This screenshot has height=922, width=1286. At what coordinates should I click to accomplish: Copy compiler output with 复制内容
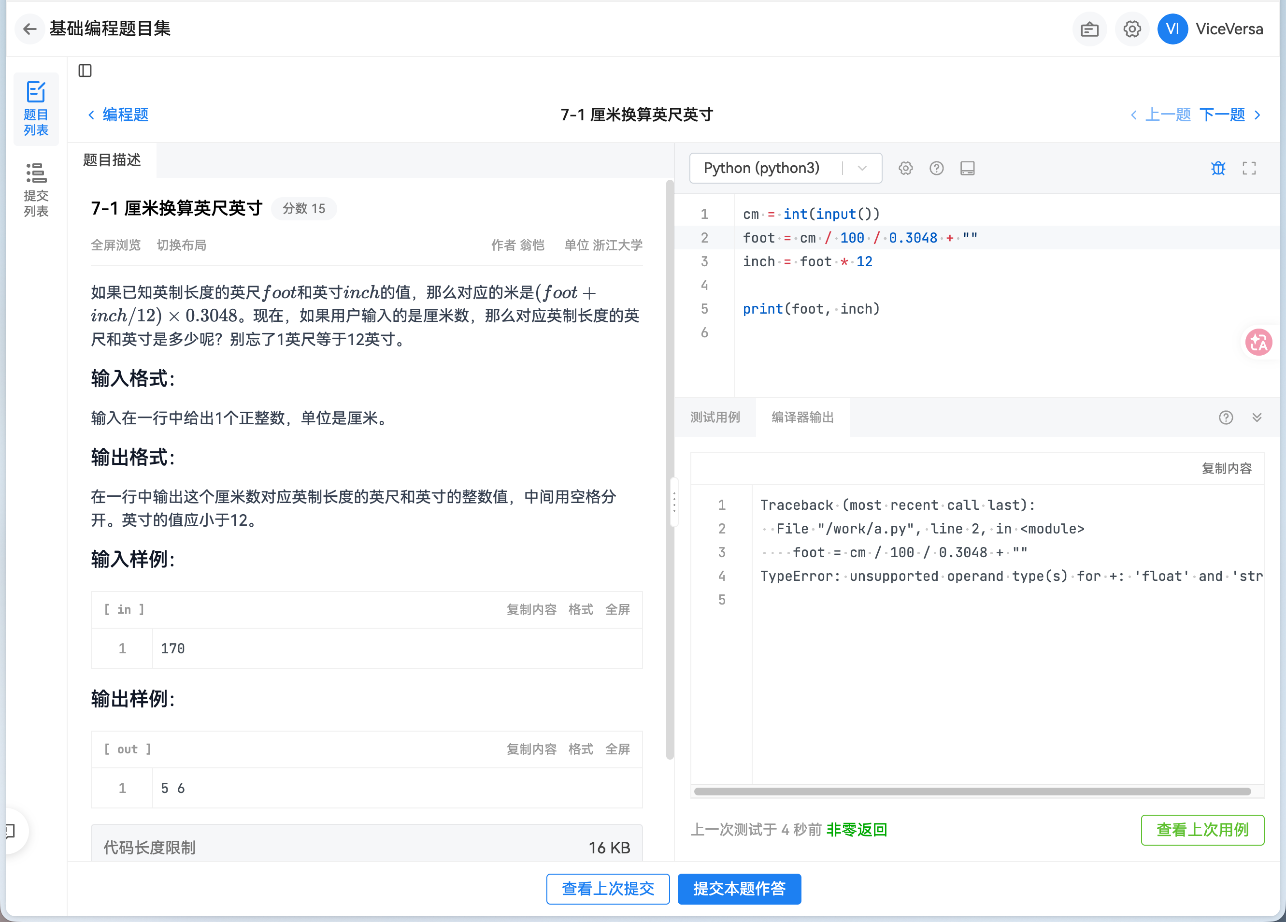pos(1227,469)
